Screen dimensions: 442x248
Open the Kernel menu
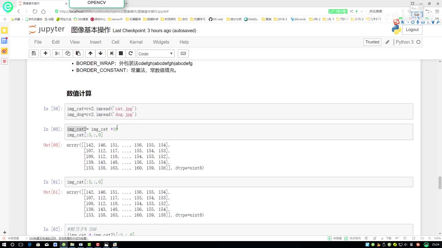[136, 42]
